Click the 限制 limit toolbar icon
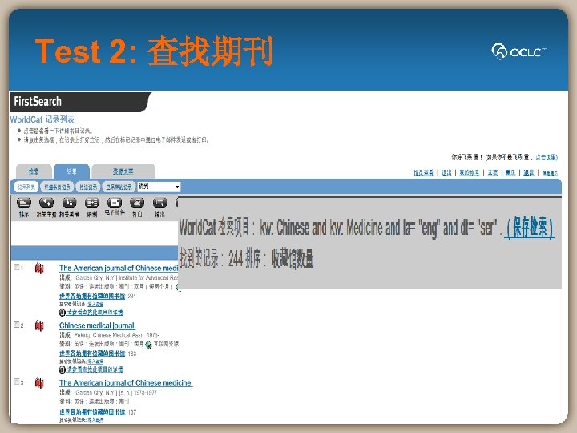The width and height of the screenshot is (577, 433). point(92,203)
